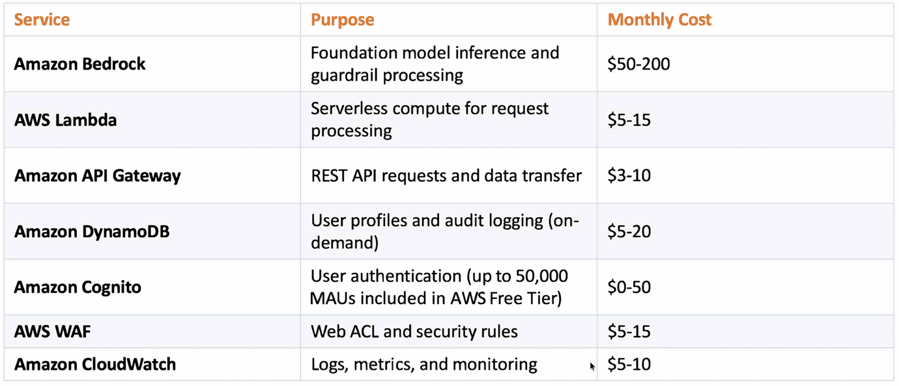
Task: Click the $5-20 cost for DynamoDB
Action: point(629,231)
